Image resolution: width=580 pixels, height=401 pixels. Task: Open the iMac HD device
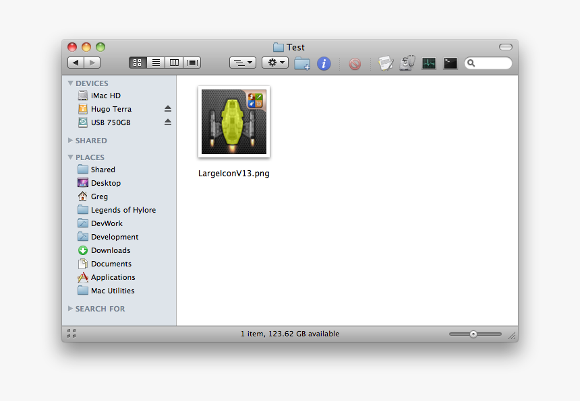105,95
